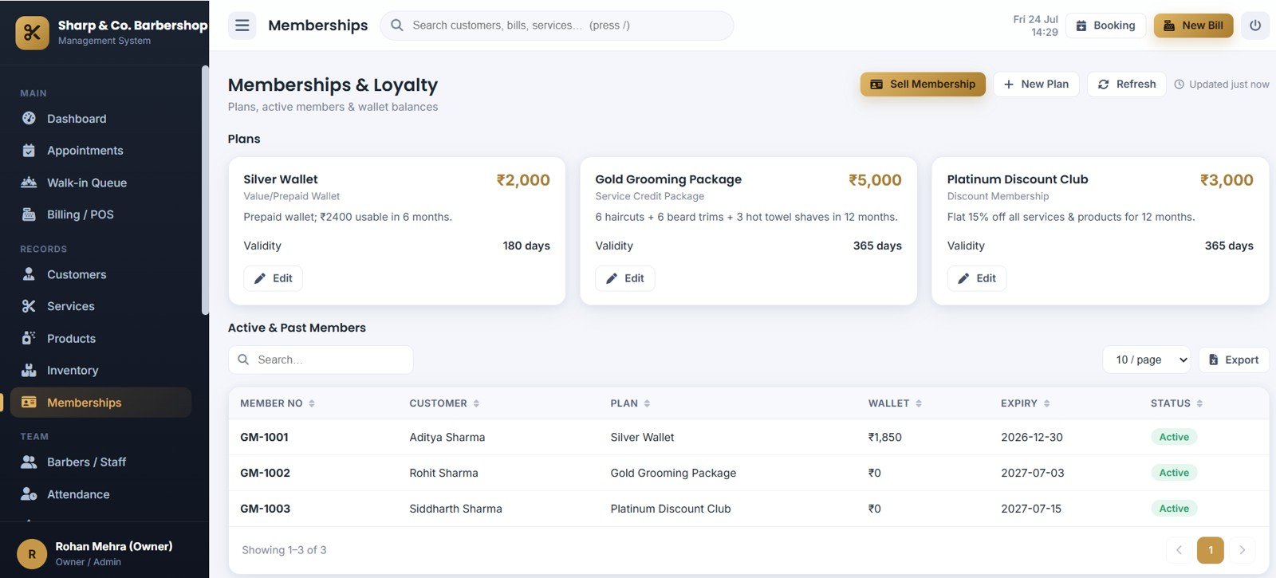This screenshot has height=578, width=1276.
Task: Sort by STATUS column
Action: click(x=1176, y=403)
